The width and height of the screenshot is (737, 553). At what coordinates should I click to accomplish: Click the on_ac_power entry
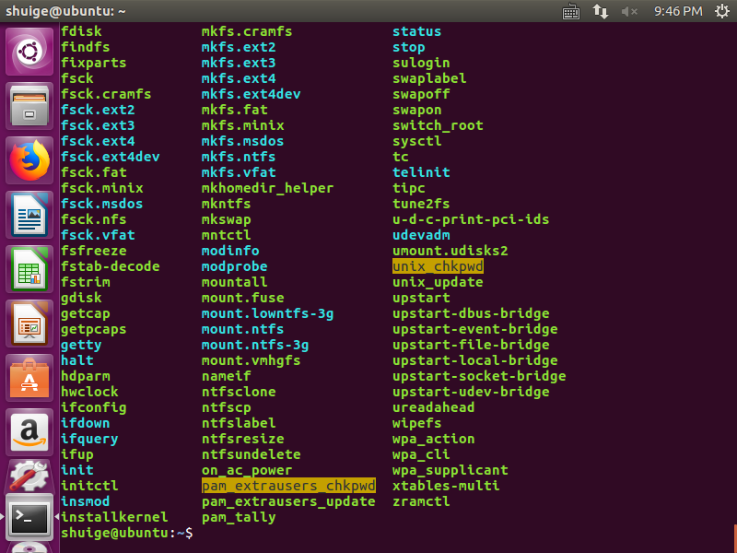coord(247,470)
